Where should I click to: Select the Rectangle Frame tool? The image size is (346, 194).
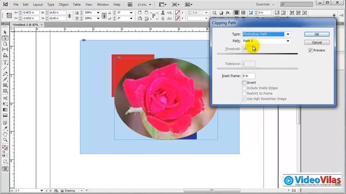[x=5, y=85]
